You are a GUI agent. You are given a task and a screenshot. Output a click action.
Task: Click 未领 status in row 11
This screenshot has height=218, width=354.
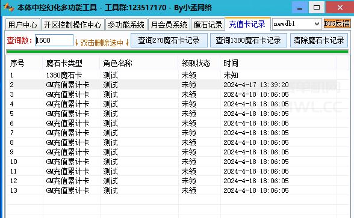point(189,171)
